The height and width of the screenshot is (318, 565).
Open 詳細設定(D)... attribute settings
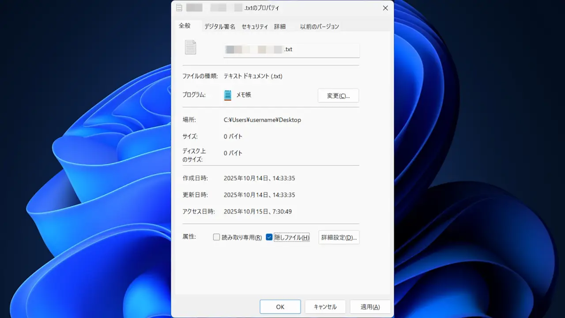pyautogui.click(x=339, y=237)
